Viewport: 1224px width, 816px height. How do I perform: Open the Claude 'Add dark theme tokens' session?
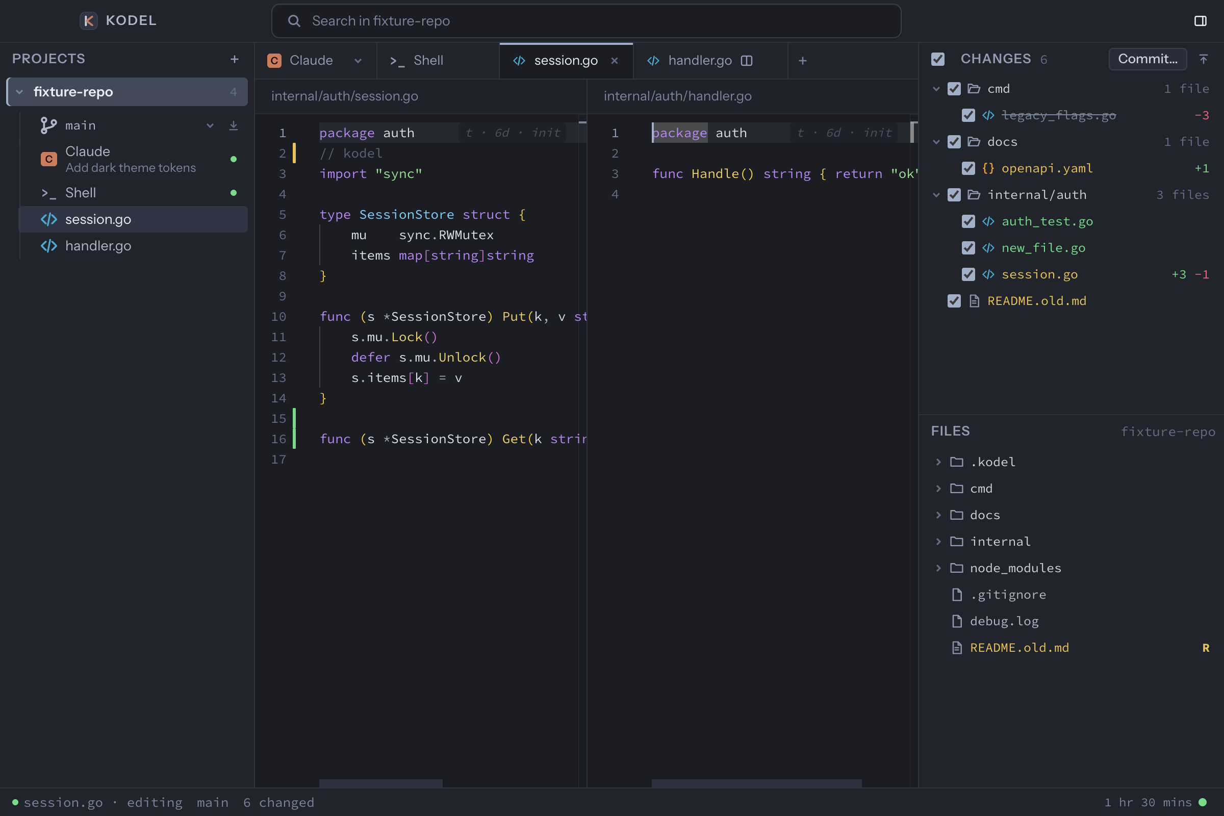[133, 159]
